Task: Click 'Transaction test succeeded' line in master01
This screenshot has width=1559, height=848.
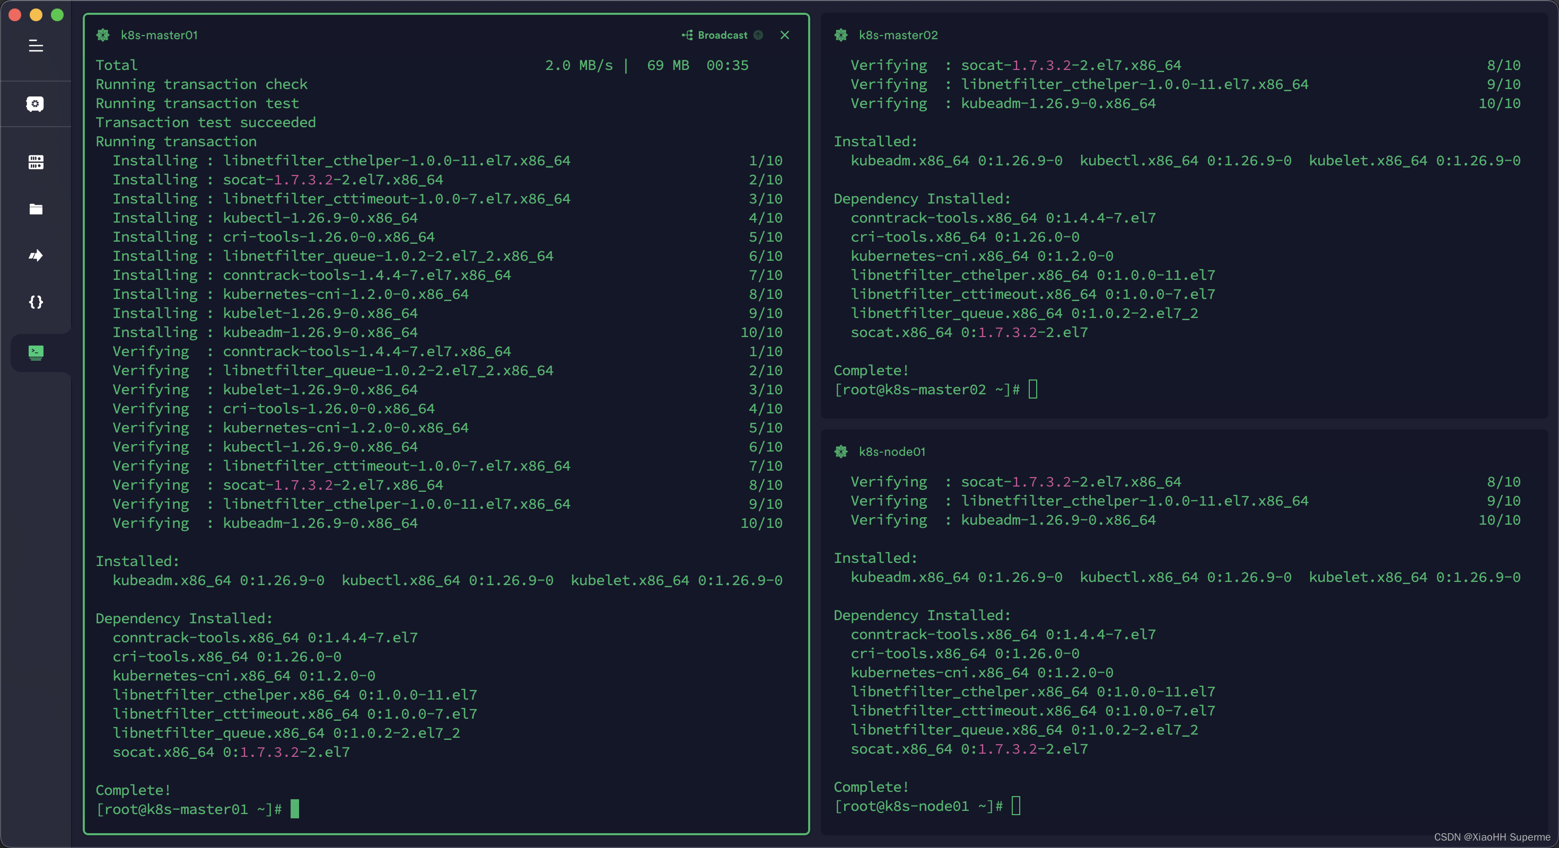Action: (x=206, y=122)
